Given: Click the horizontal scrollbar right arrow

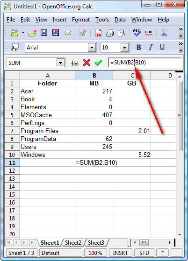Looking at the screenshot, I should (x=170, y=242).
